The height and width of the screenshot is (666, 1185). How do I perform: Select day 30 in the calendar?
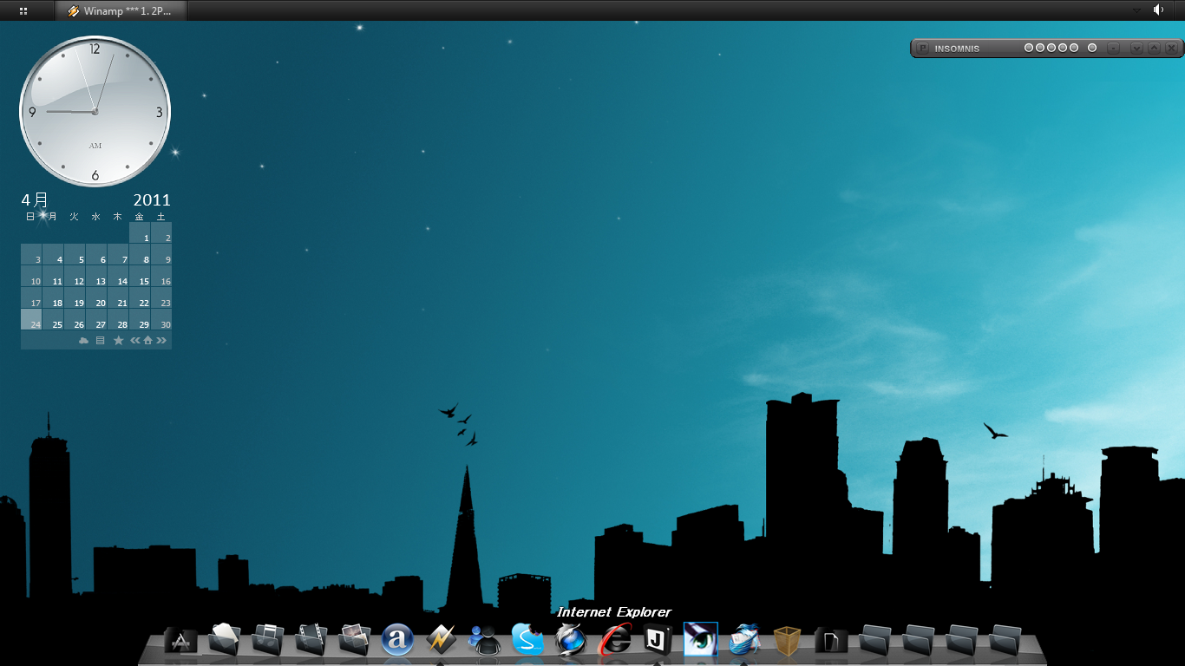click(161, 319)
